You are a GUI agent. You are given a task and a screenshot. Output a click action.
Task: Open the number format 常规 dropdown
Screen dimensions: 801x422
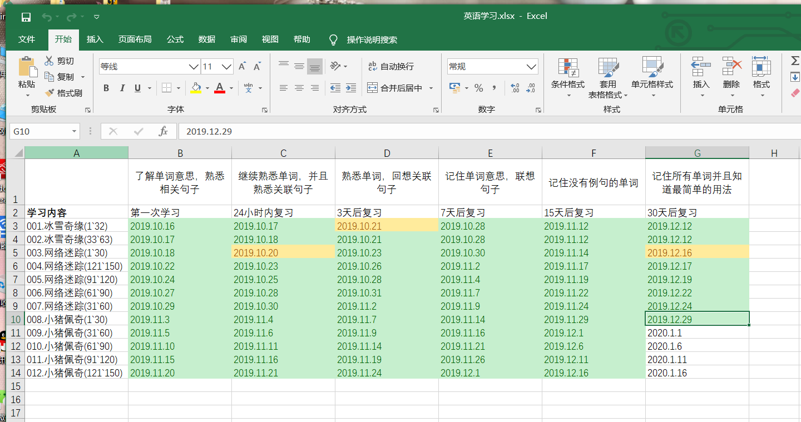pos(531,67)
